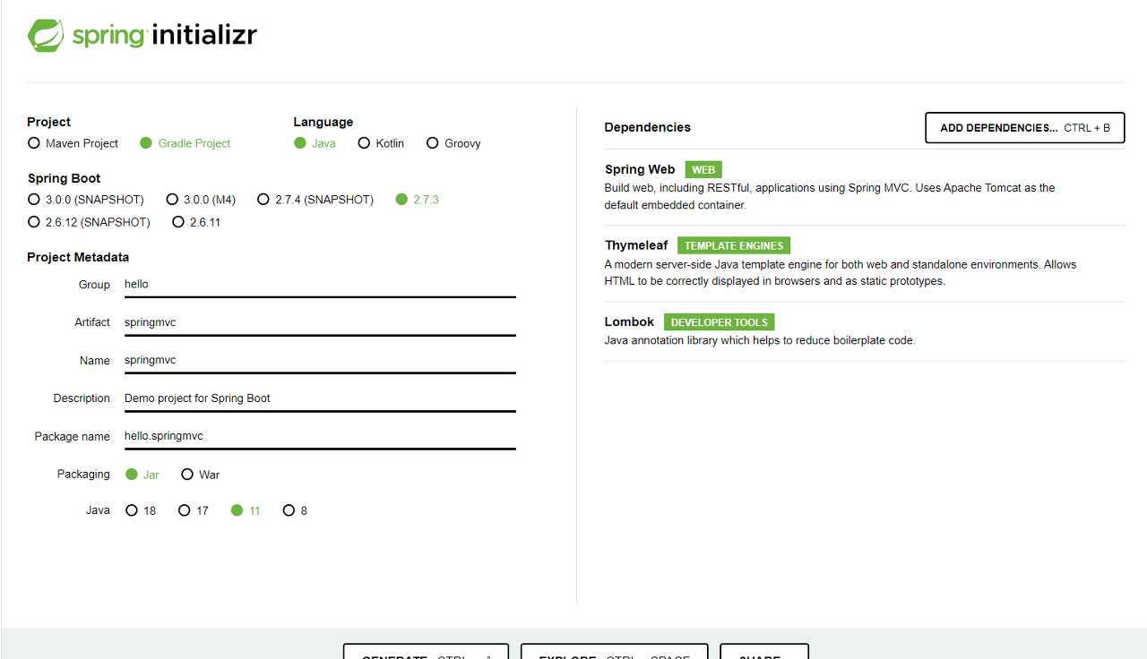Click the Spring Web dependency title

point(640,169)
